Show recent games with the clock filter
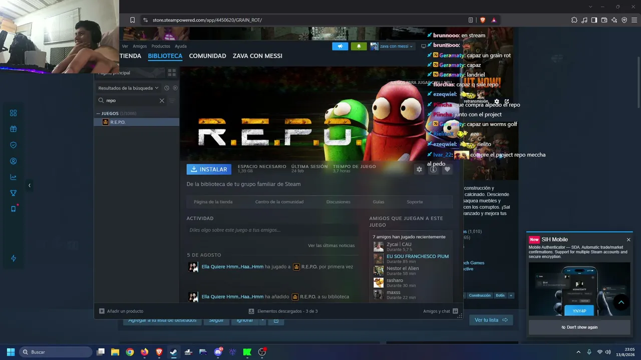This screenshot has height=360, width=641. pos(167,88)
